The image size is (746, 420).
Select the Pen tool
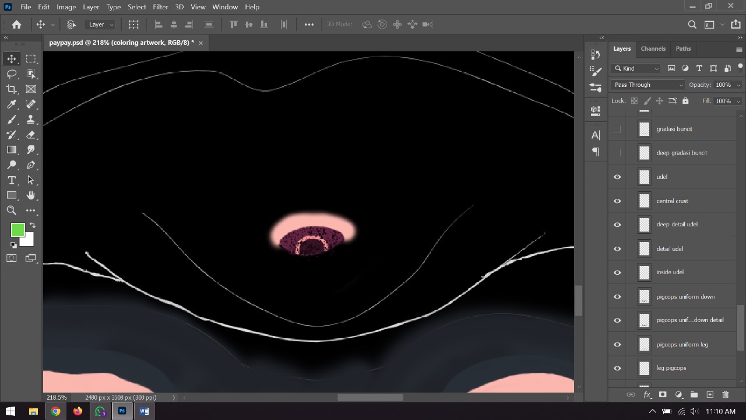31,165
